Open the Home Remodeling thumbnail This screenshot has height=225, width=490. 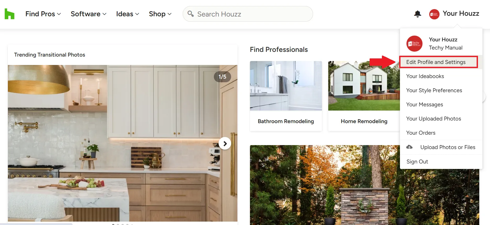pos(364,86)
